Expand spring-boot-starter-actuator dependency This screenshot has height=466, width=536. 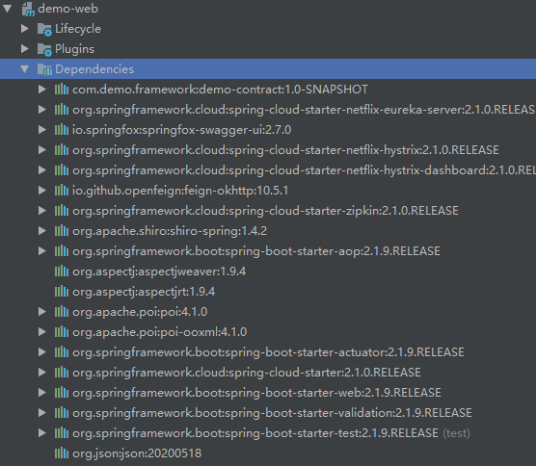[42, 352]
